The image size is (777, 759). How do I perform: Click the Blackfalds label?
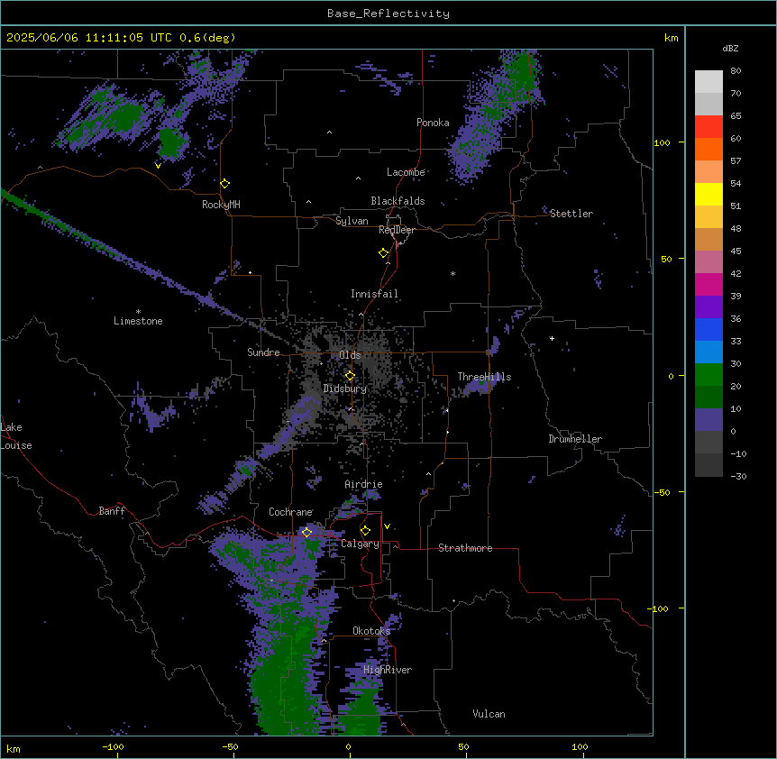pos(398,201)
